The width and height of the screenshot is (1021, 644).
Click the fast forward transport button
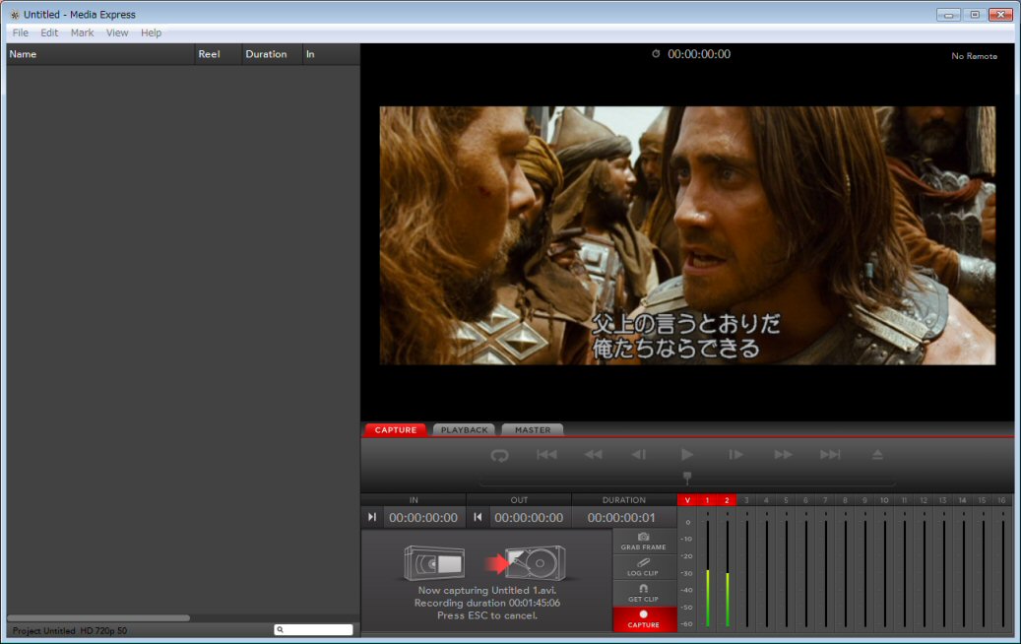point(784,455)
